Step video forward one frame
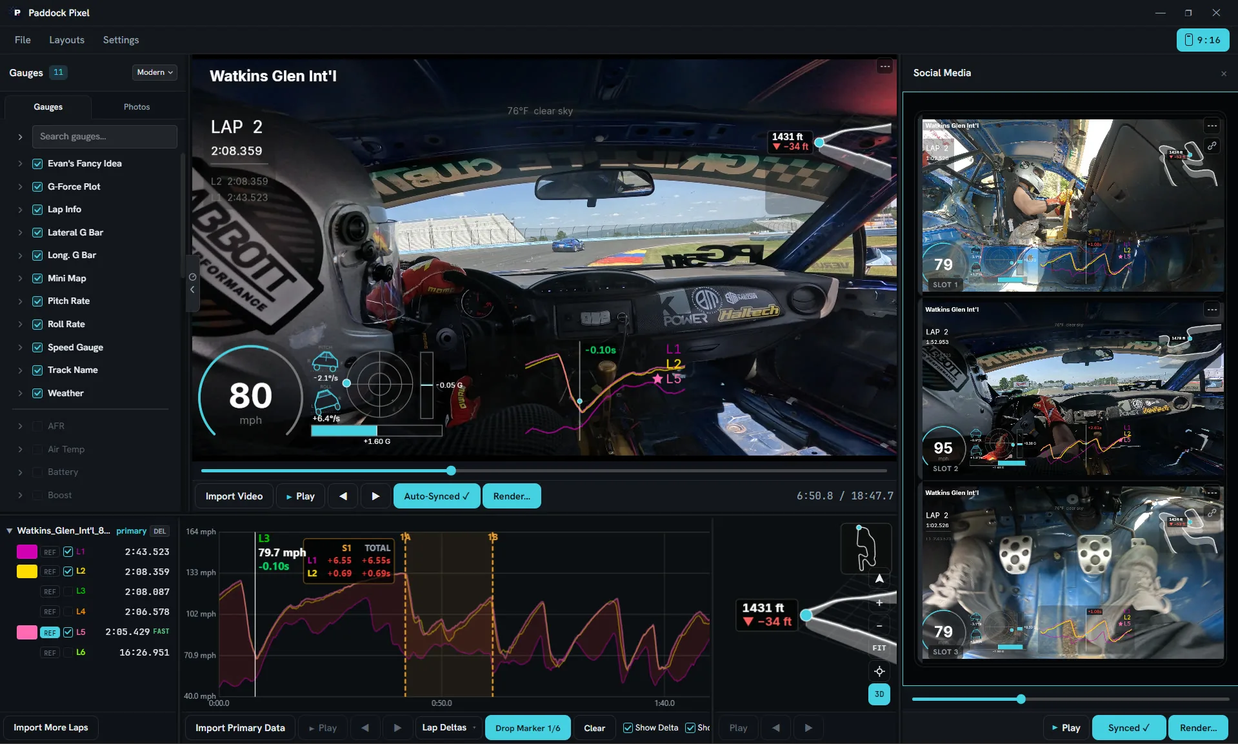This screenshot has width=1238, height=744. click(375, 496)
